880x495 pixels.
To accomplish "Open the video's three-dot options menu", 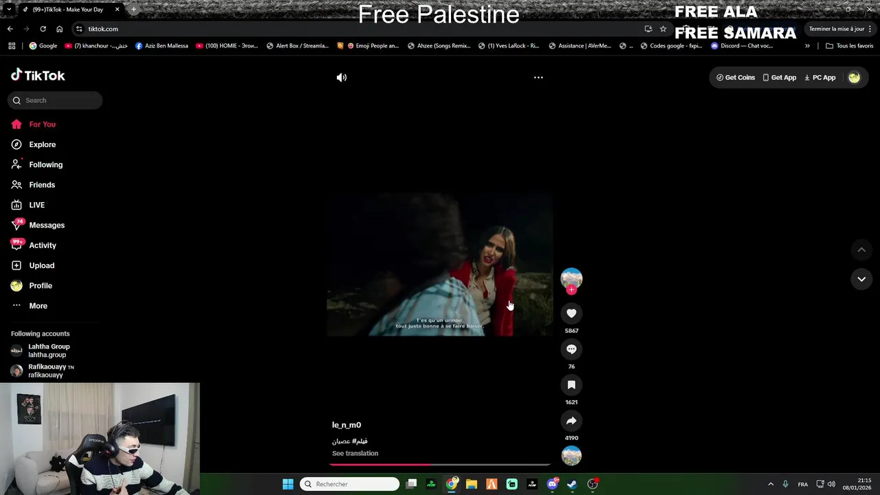I will 538,78.
